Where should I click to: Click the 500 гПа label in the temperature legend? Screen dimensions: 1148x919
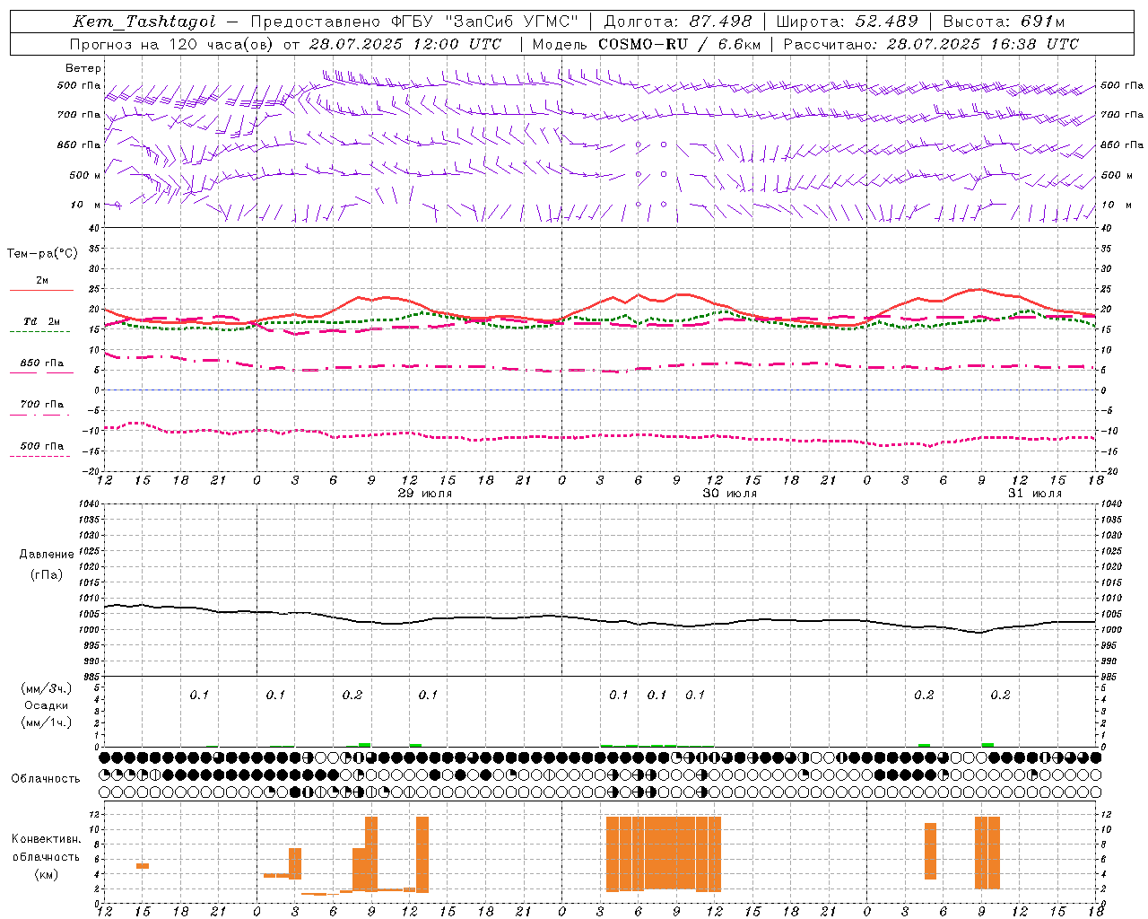[x=41, y=446]
